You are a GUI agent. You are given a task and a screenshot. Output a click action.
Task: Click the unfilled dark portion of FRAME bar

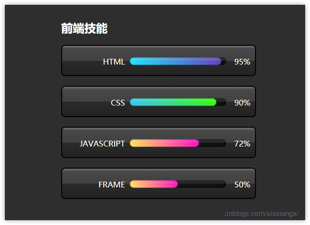[x=202, y=184]
